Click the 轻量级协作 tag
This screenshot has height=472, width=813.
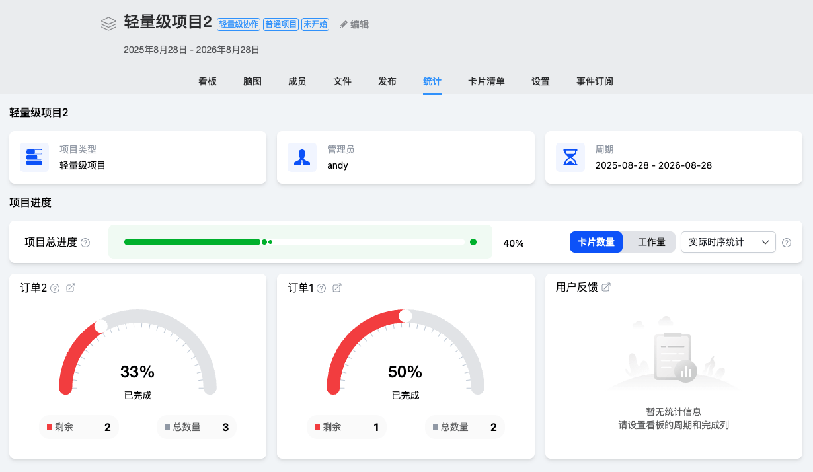click(x=239, y=24)
